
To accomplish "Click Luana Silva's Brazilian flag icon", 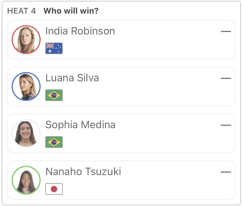I will click(54, 95).
